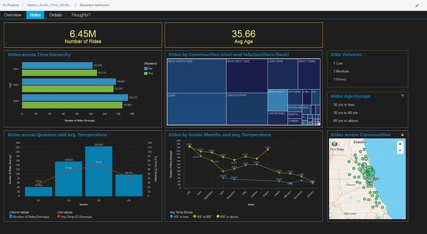This screenshot has height=234, width=427.
Task: Click the Evanston label on the map
Action: click(x=360, y=142)
